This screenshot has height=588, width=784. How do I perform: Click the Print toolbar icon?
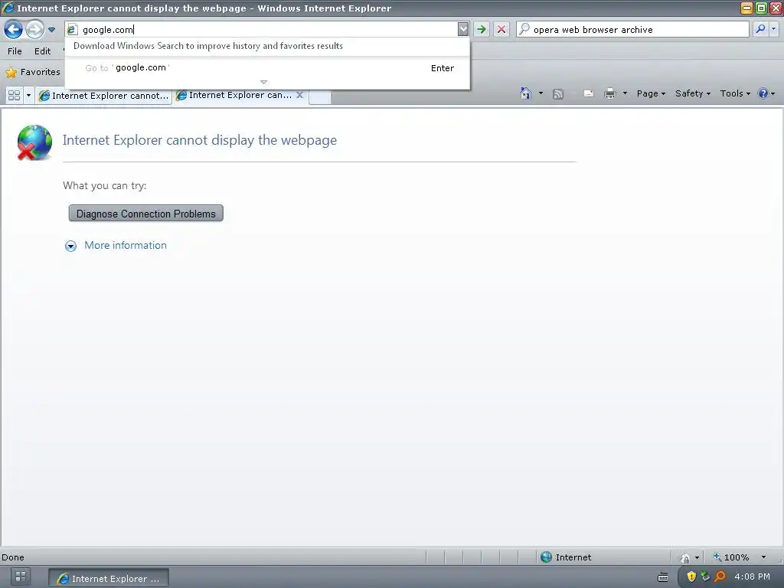pos(610,93)
